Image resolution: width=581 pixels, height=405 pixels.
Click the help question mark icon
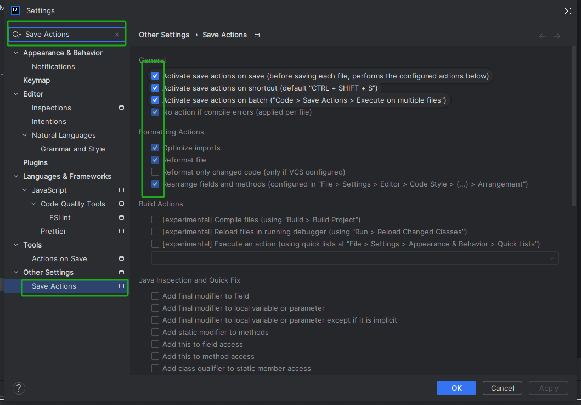18,388
